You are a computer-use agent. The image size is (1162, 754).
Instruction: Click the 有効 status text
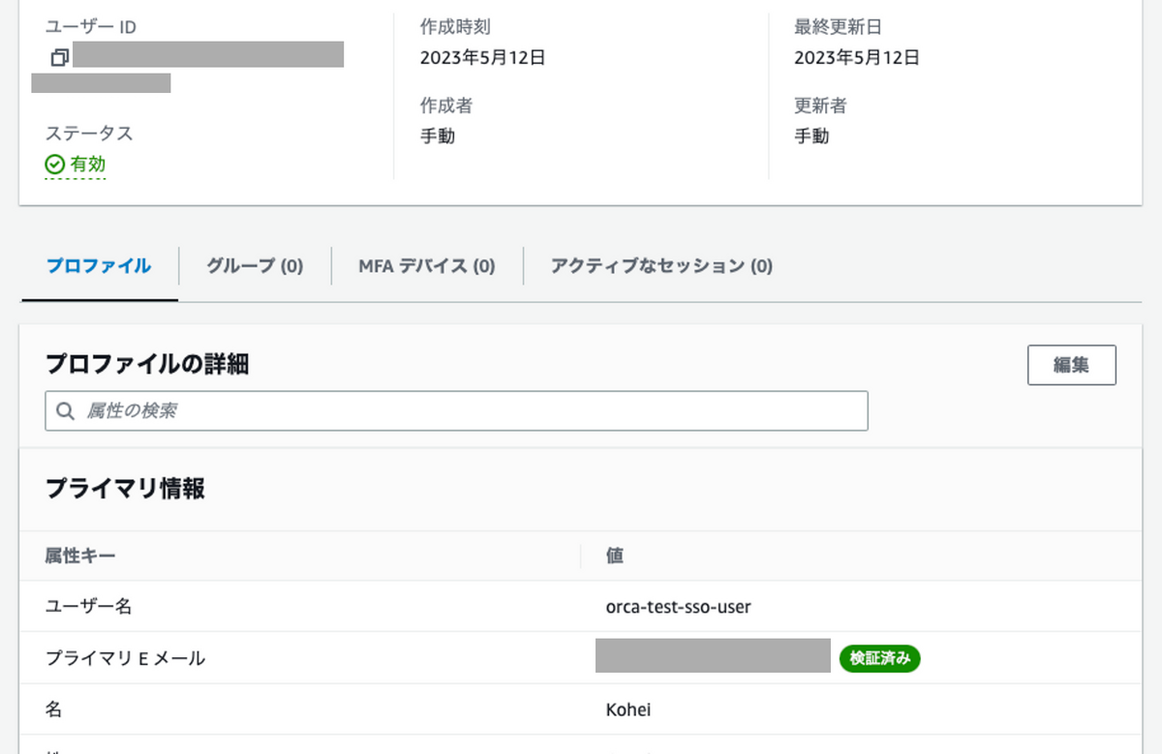88,165
